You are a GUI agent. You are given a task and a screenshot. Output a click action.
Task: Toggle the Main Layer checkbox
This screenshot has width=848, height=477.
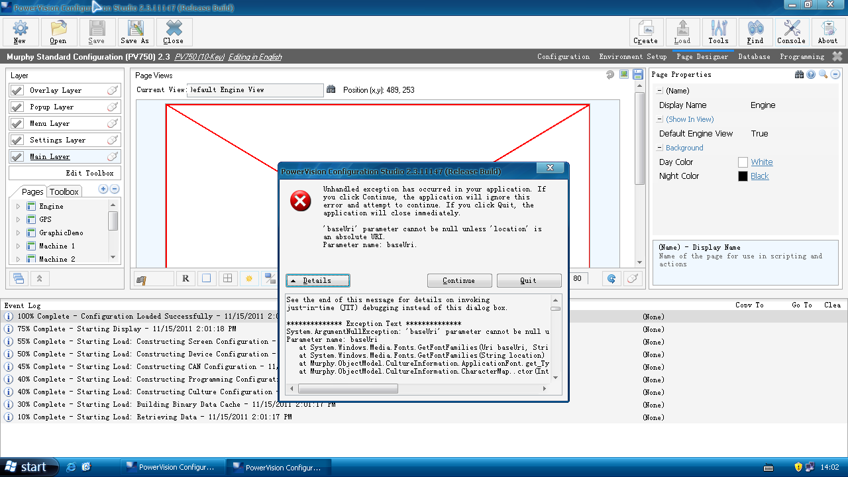[17, 156]
